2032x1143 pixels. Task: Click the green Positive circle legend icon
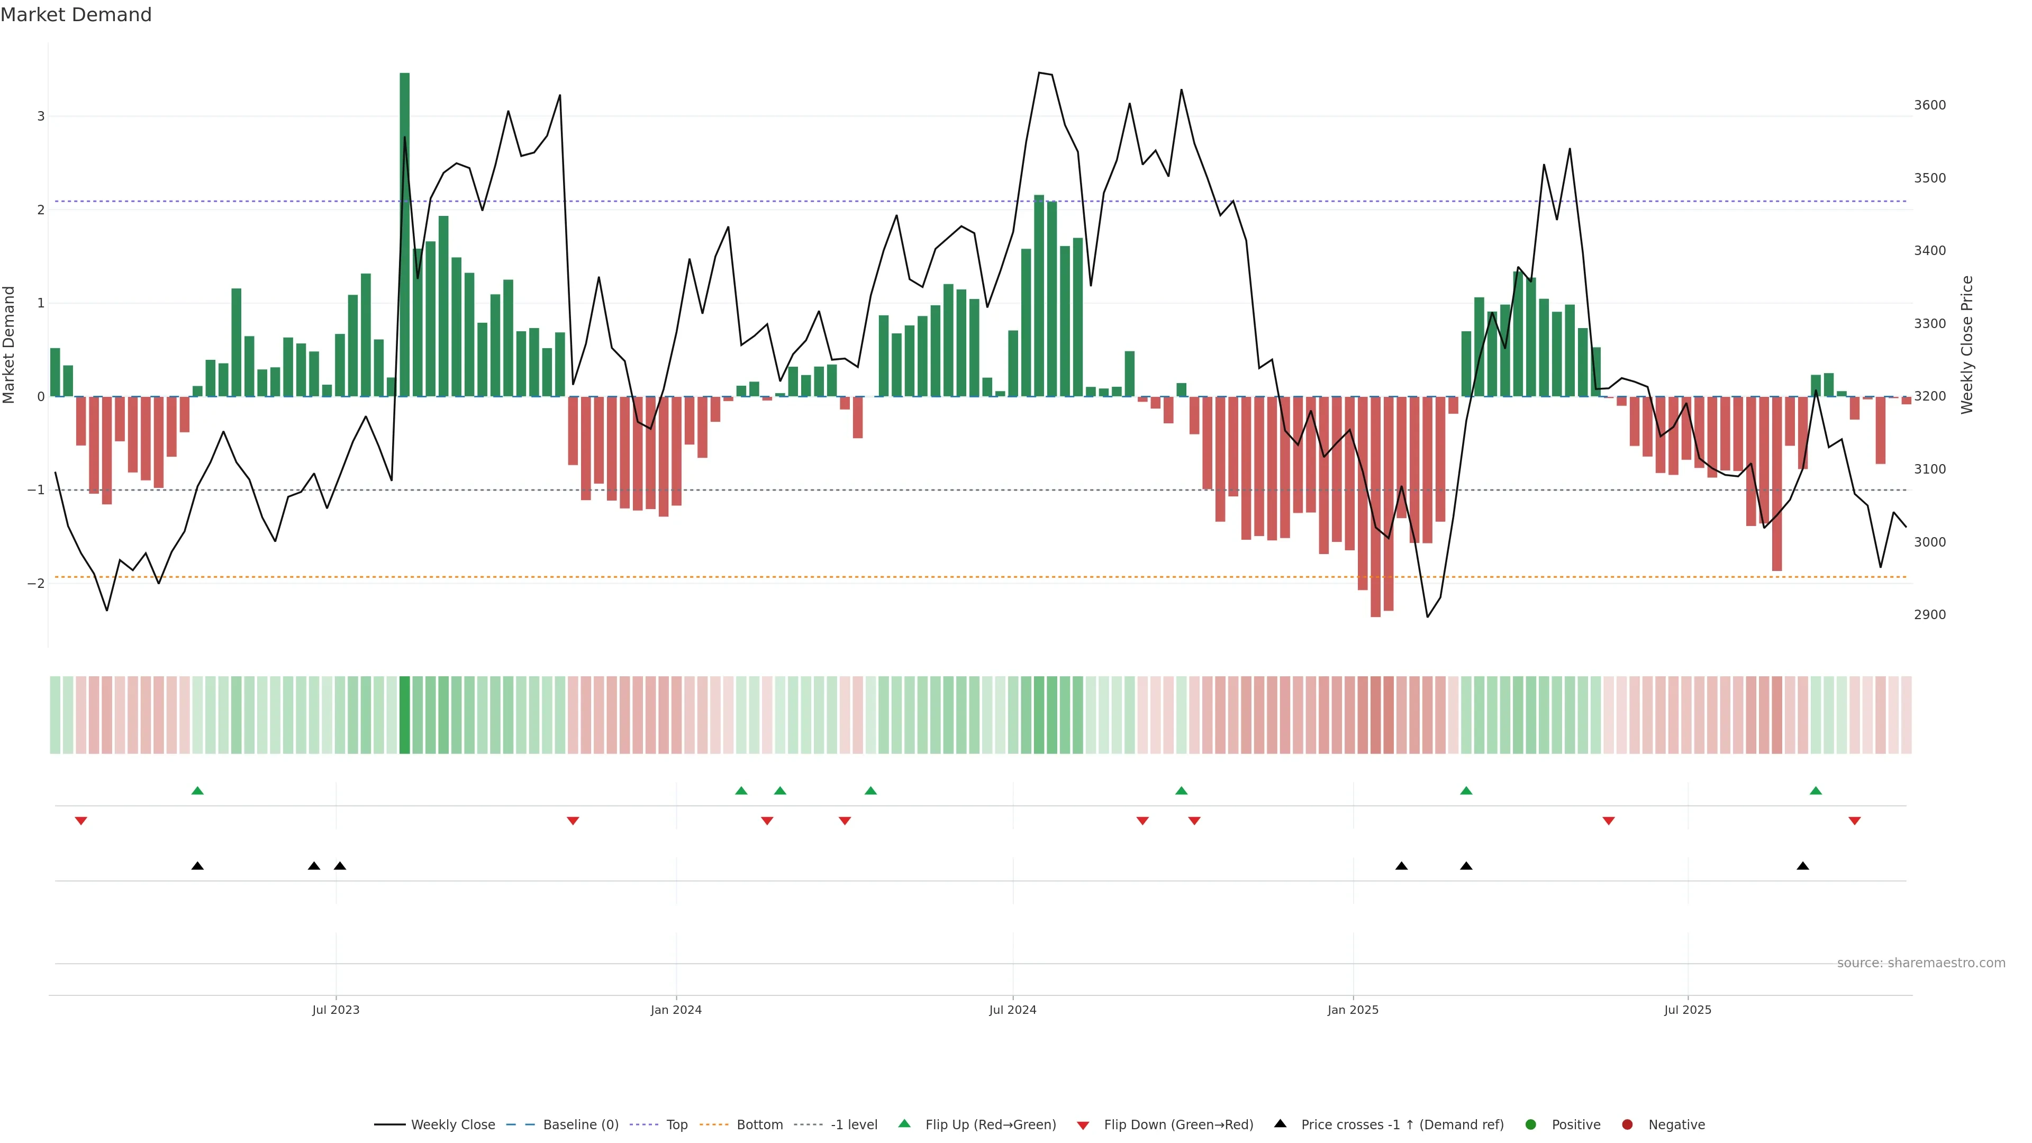(1531, 1125)
